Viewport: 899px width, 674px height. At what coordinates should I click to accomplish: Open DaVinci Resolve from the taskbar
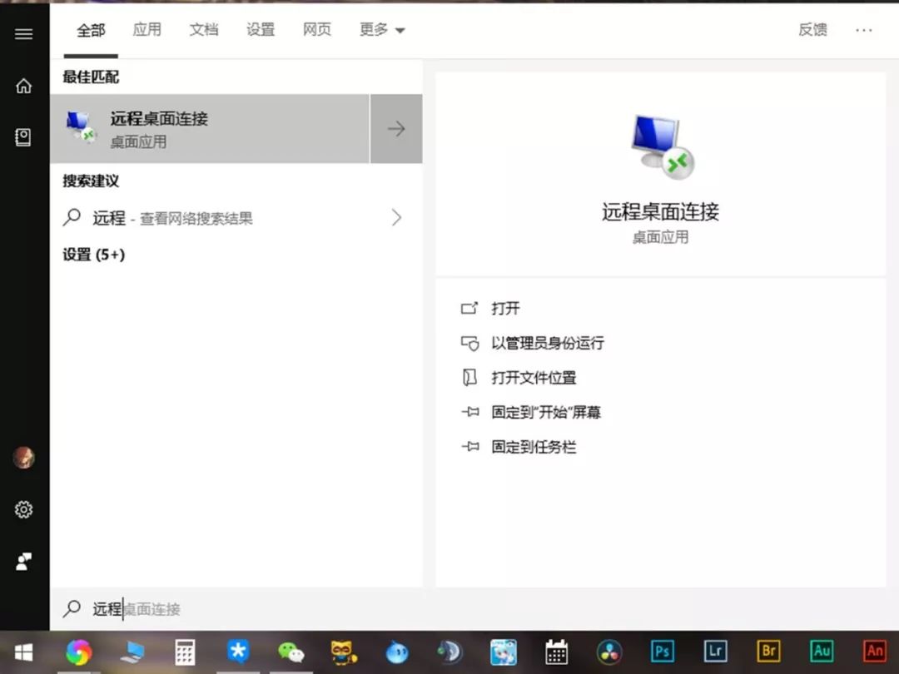(x=609, y=652)
